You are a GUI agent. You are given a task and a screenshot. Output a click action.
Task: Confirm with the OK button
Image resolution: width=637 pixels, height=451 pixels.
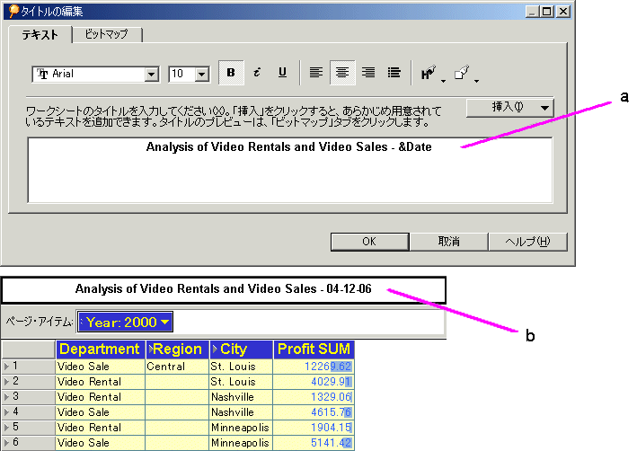point(369,242)
